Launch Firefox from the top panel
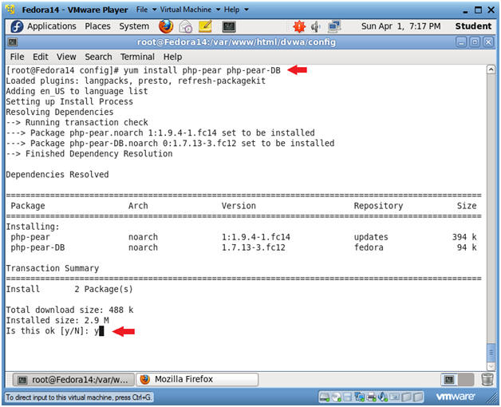 click(x=166, y=26)
